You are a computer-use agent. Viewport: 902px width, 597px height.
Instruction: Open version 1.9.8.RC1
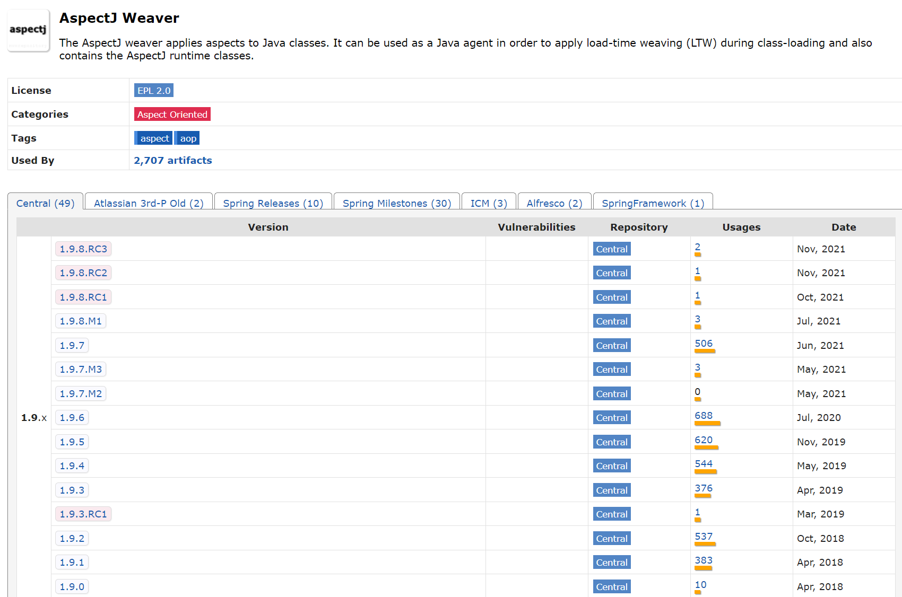[83, 297]
